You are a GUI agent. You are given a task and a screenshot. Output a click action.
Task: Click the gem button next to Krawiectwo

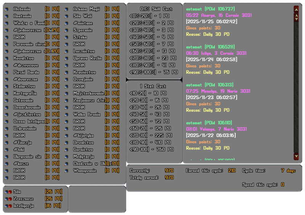67,73
